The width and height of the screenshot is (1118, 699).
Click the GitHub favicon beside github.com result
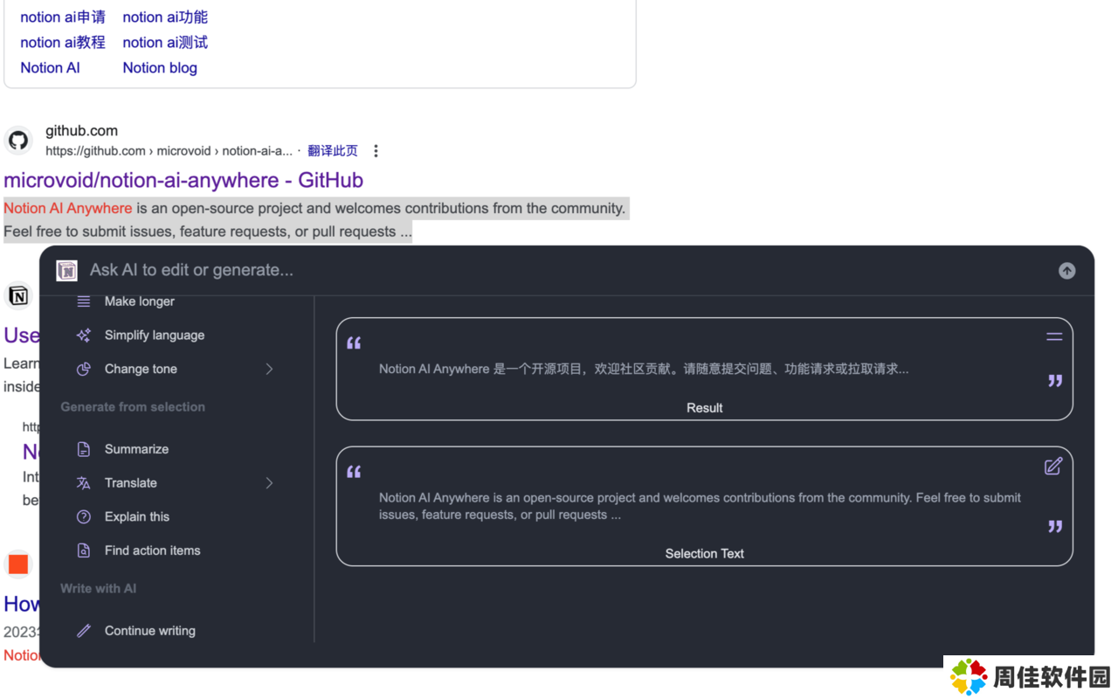[18, 141]
